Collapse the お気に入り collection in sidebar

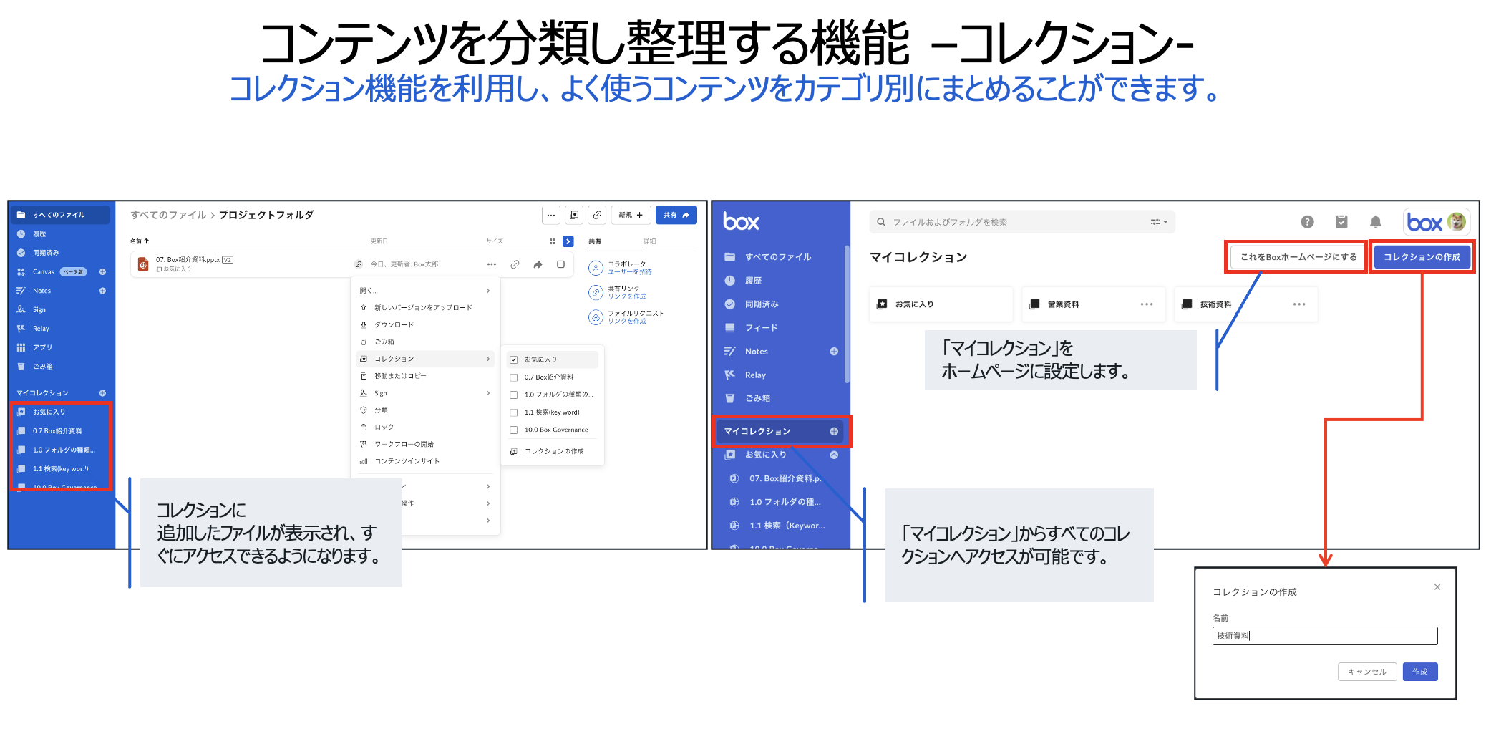click(834, 455)
